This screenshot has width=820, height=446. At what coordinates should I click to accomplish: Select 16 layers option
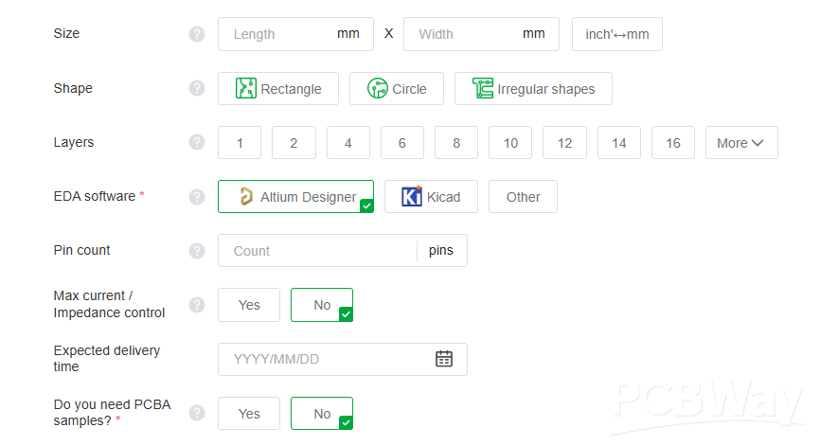[673, 143]
